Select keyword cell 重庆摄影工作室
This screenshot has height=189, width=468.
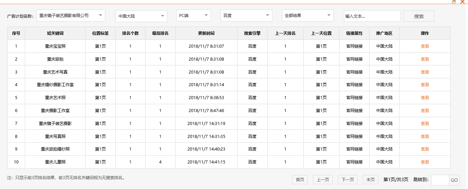pyautogui.click(x=55, y=111)
